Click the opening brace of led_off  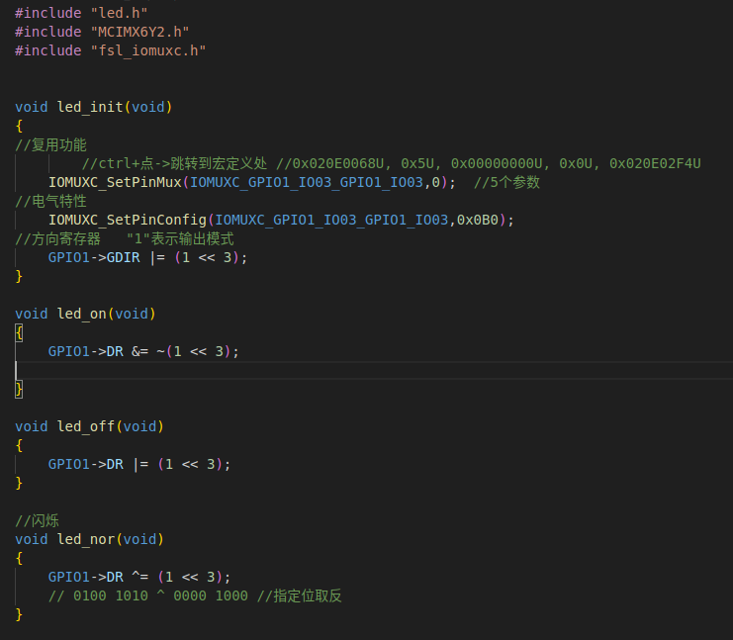tap(19, 445)
